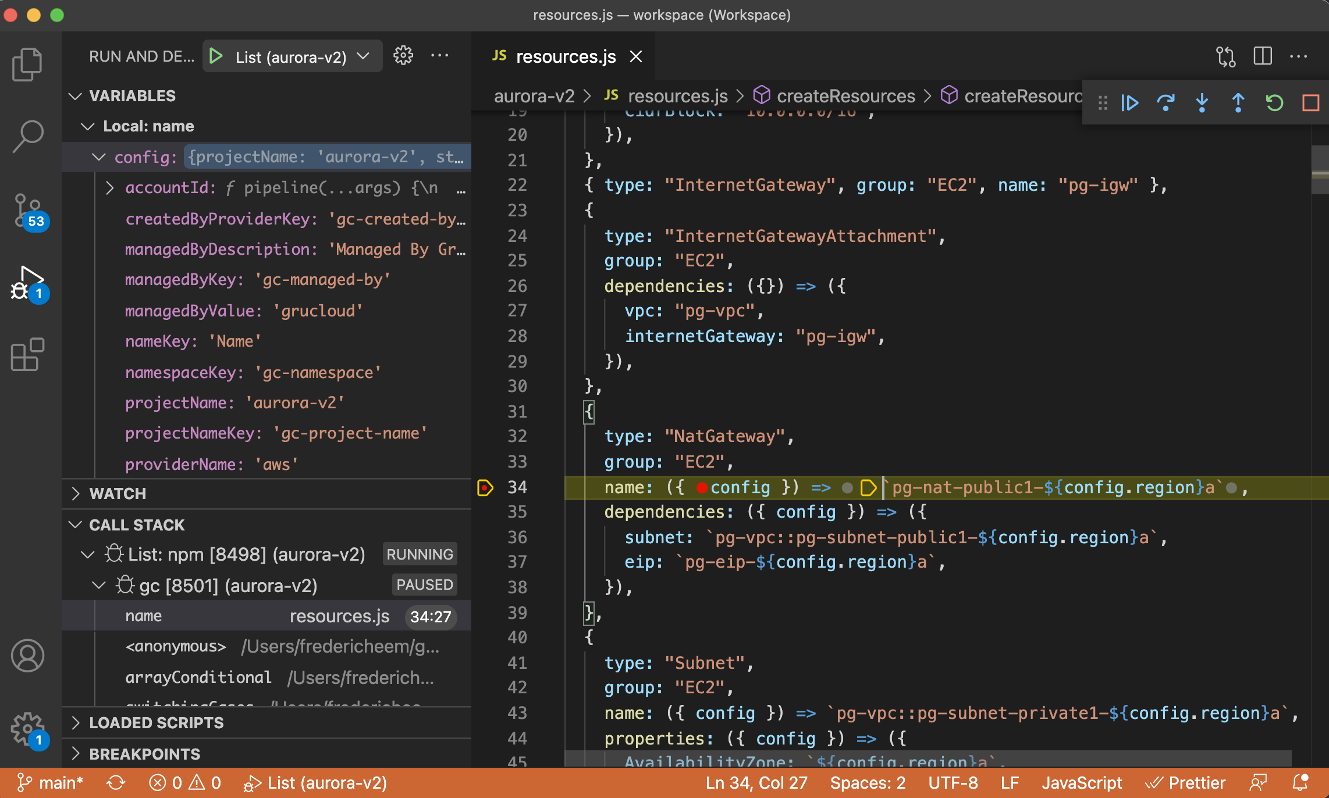Click the Continue (play) debug icon
Screen dimensions: 1329x798
(x=1131, y=102)
